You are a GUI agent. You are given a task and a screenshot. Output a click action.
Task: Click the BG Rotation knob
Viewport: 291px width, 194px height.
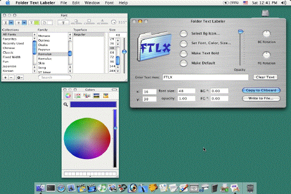coord(266,34)
